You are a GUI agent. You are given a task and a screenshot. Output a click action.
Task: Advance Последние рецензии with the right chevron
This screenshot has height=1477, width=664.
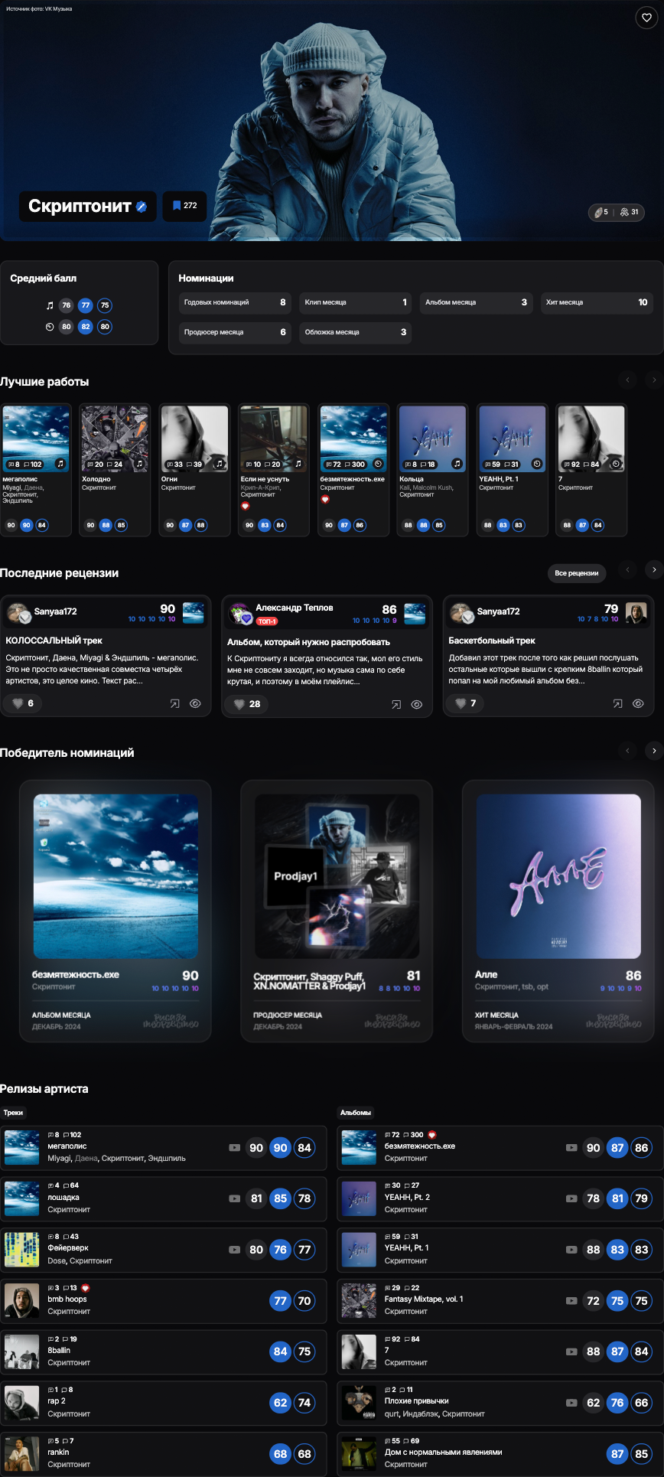point(653,570)
